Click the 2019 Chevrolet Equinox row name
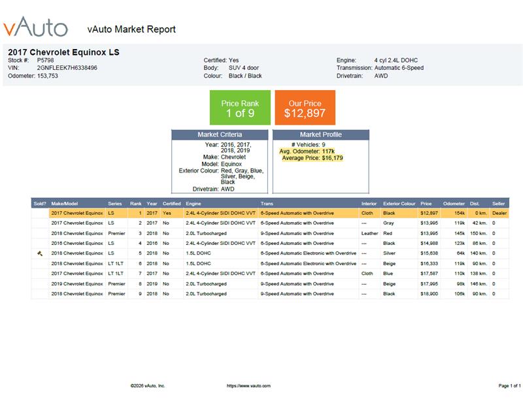523x401 pixels. click(x=77, y=284)
